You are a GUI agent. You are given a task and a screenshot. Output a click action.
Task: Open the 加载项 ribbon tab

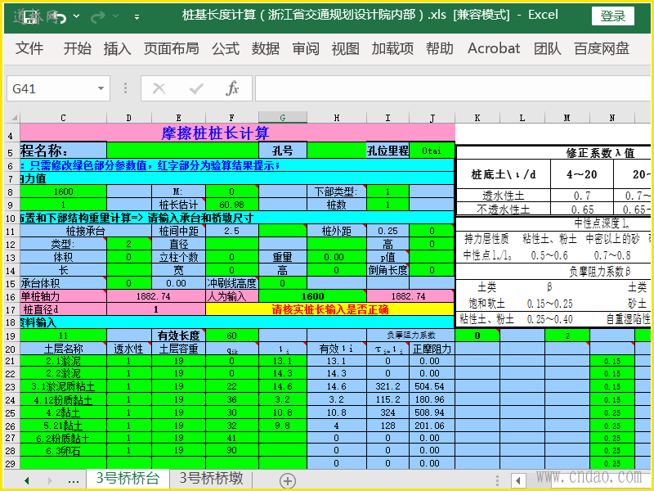[x=392, y=48]
